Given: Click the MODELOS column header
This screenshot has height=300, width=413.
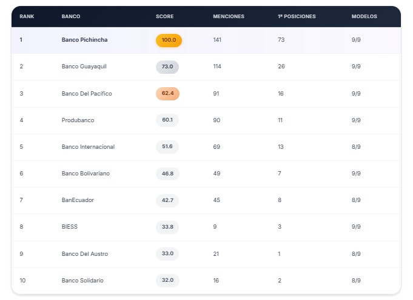Looking at the screenshot, I should [x=364, y=16].
